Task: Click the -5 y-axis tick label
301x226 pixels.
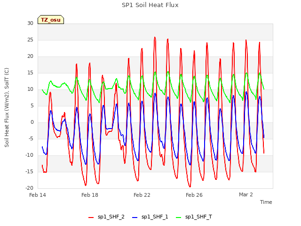Action: click(x=31, y=139)
